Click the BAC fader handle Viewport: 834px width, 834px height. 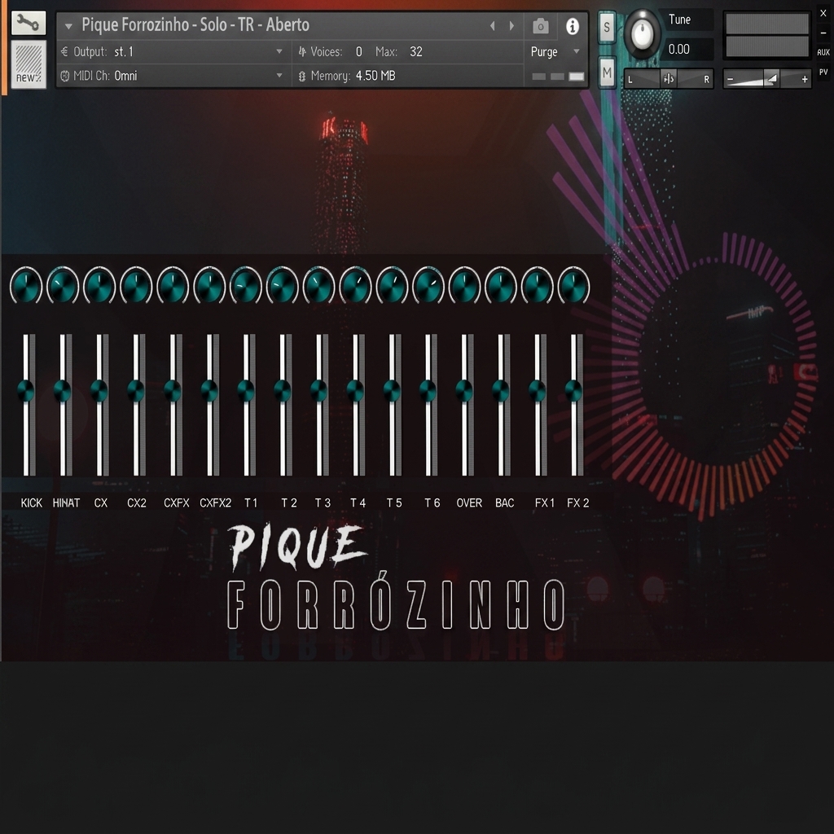coord(501,391)
